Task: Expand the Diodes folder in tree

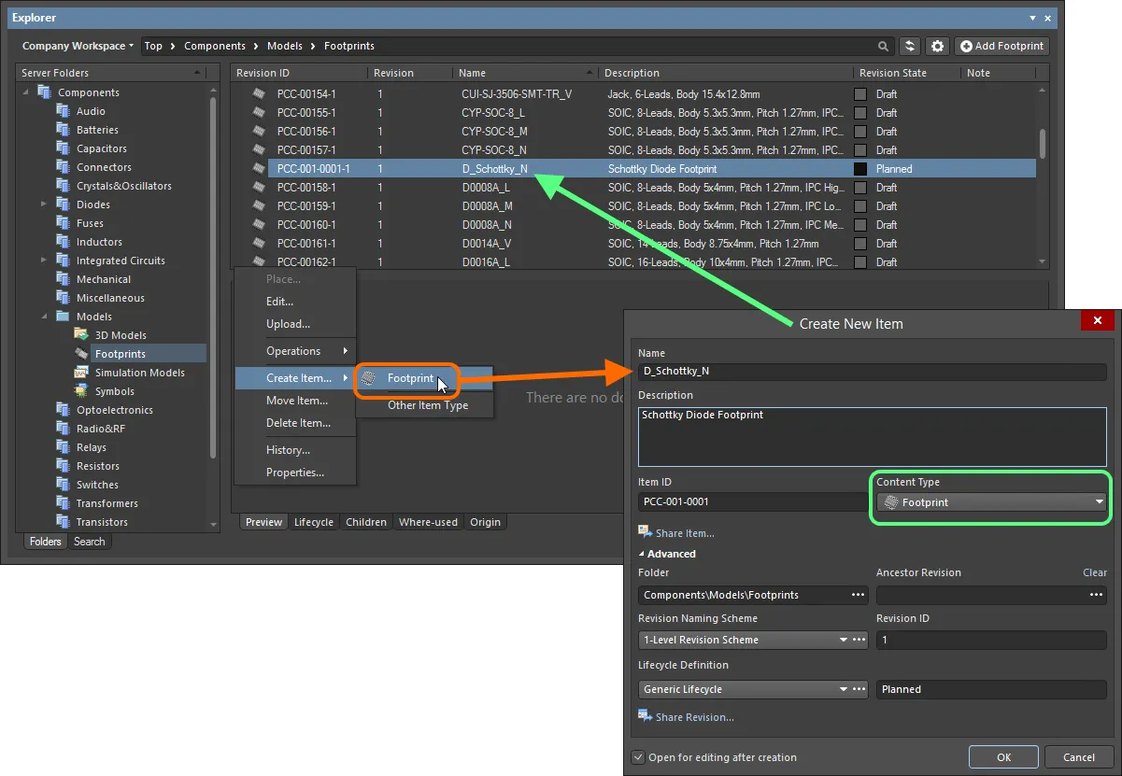Action: click(44, 205)
